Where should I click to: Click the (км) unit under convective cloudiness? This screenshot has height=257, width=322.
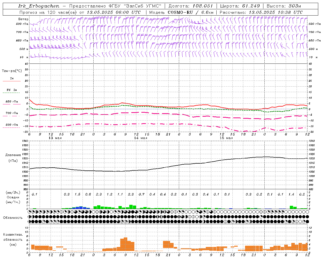(x=13, y=244)
